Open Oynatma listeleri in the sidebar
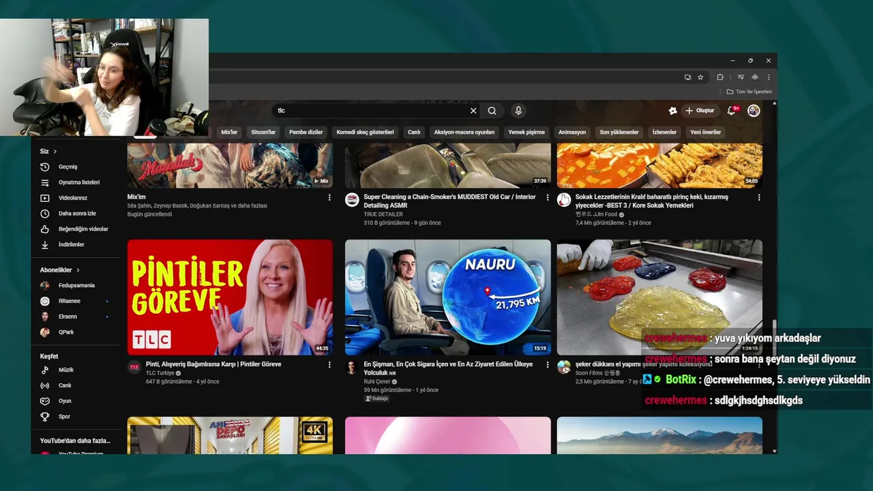873x491 pixels. [x=78, y=183]
